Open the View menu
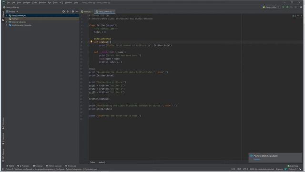Image resolution: width=305 pixels, height=172 pixels. point(19,3)
